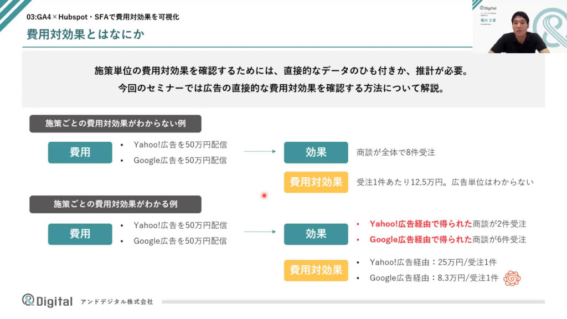567x319 pixels.
Task: Click the orange flower icon beside Google広告経由 result
Action: pos(511,278)
